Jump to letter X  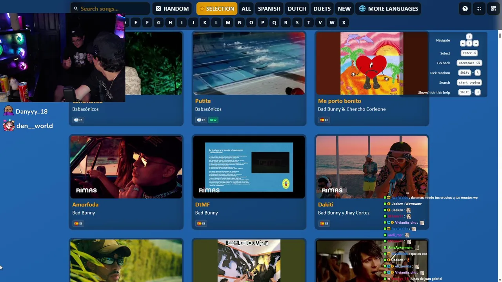344,23
